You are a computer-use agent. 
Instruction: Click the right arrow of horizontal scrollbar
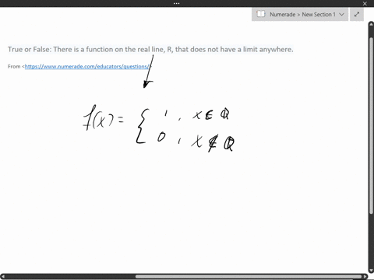[365, 277]
